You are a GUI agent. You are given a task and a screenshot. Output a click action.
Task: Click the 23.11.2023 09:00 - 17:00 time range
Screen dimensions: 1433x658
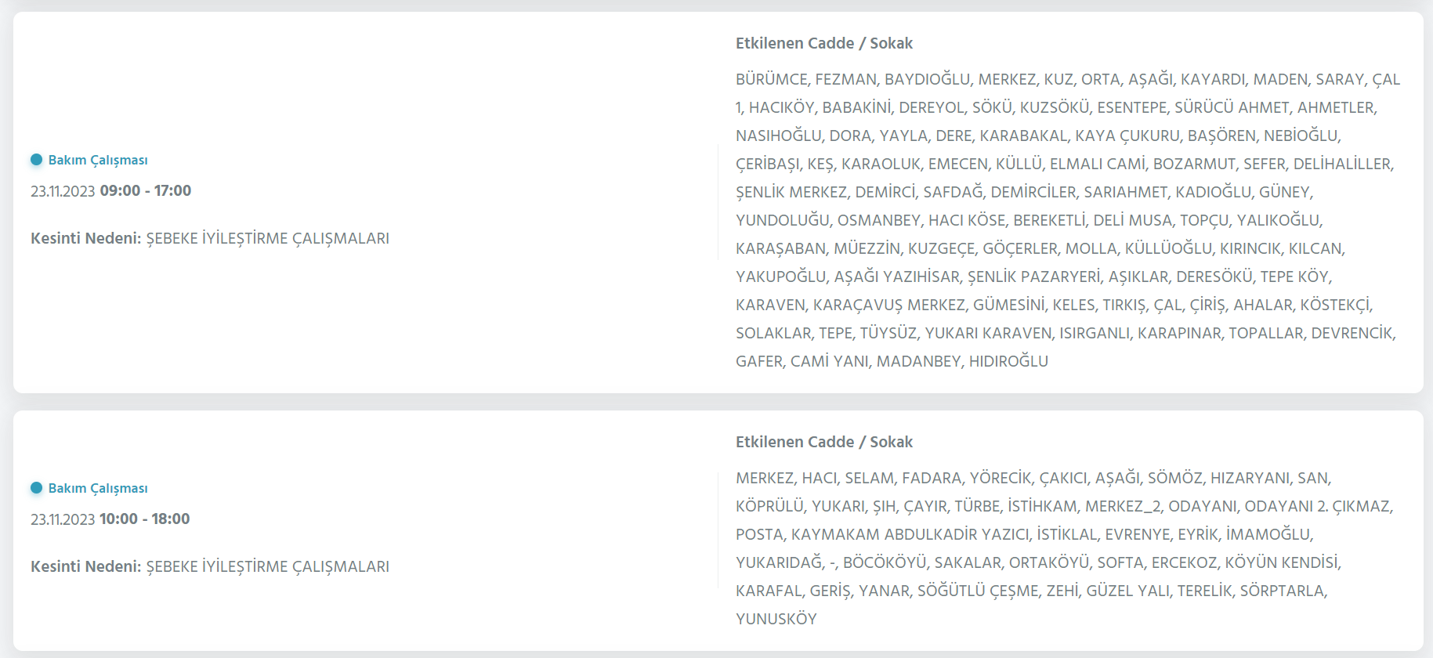111,191
